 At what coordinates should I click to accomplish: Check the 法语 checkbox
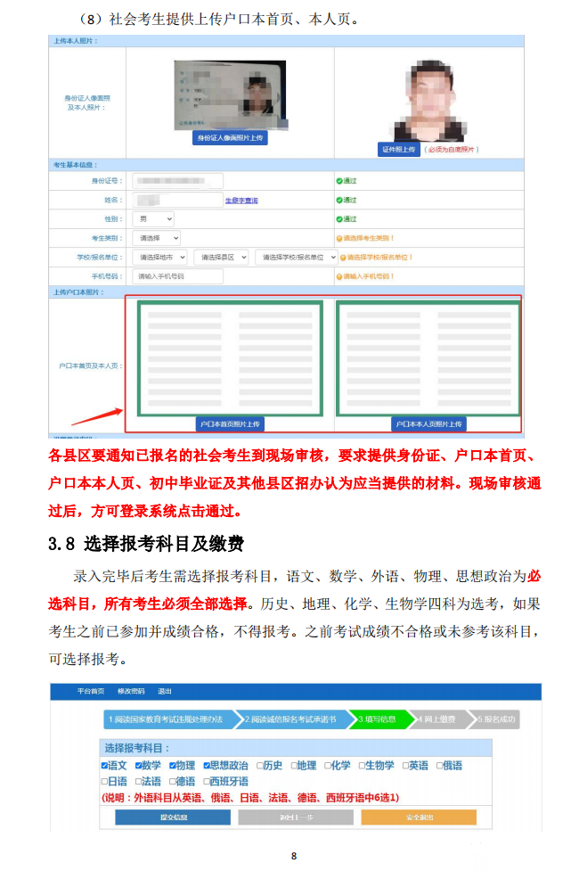pyautogui.click(x=138, y=782)
